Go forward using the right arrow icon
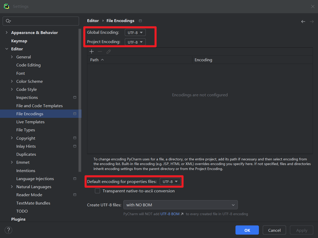318x238 pixels. click(312, 22)
